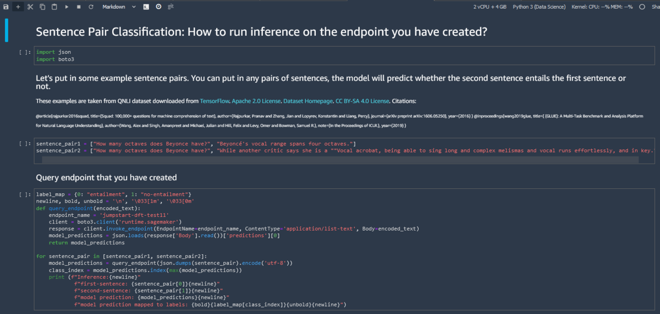This screenshot has height=314, width=660.
Task: Open the clock checkpoint icon
Action: (158, 7)
